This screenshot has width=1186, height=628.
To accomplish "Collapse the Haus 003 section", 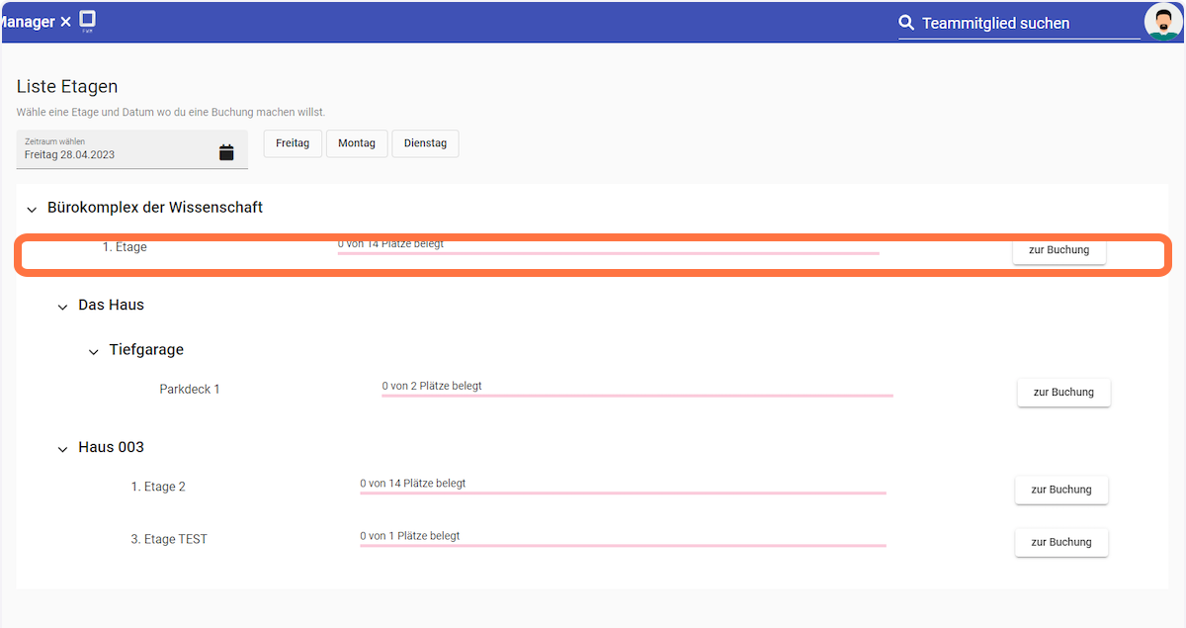I will click(63, 449).
